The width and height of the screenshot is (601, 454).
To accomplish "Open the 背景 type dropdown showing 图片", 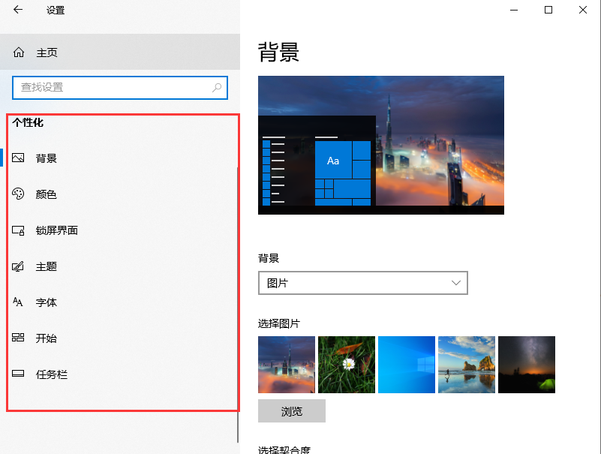I will 363,283.
